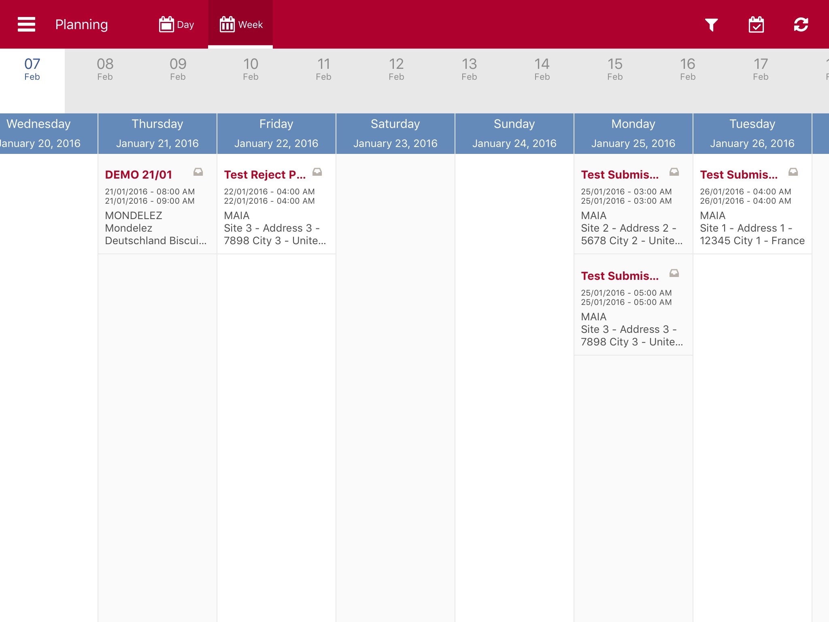The height and width of the screenshot is (622, 829).
Task: Select 14 Feb in date strip
Action: [x=542, y=69]
